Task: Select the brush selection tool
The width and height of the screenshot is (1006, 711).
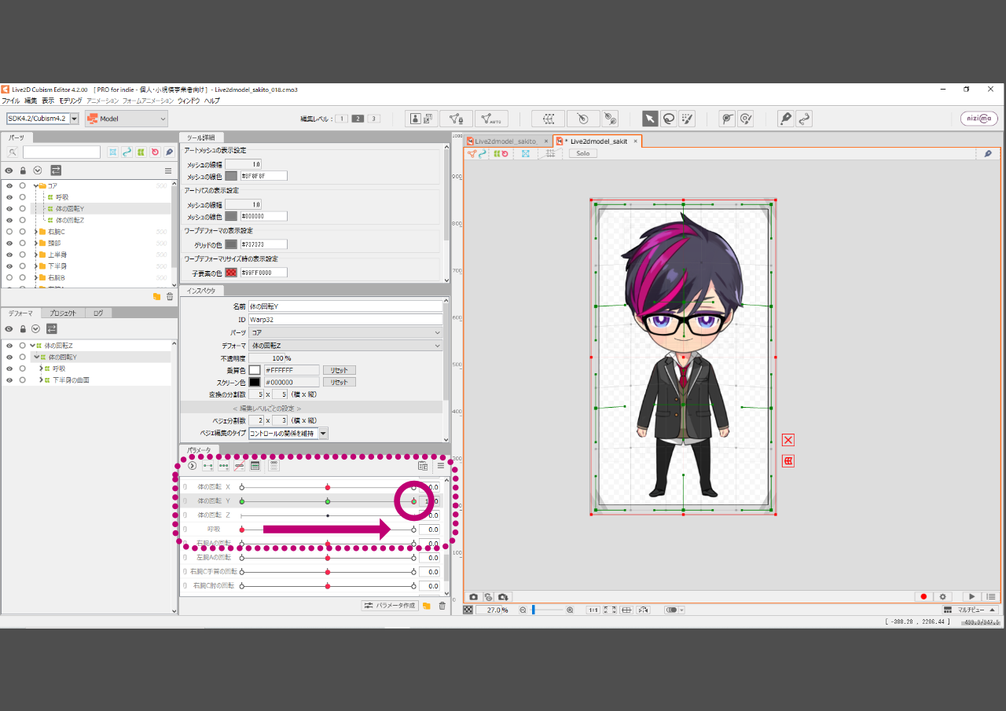Action: click(x=687, y=119)
